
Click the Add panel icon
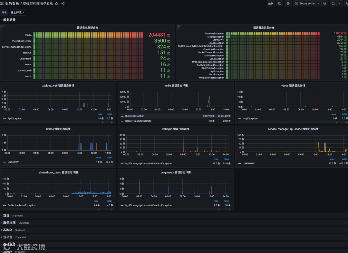[x=271, y=4]
